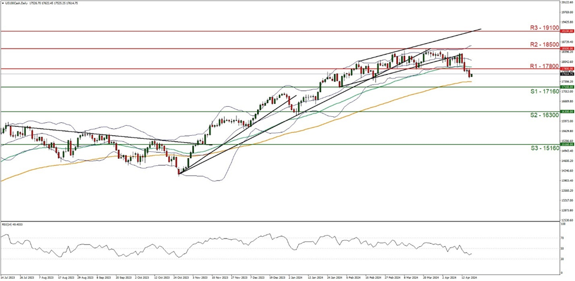The image size is (575, 281).
Task: Click the 17800.00 red price tag on axis
Action: click(x=567, y=69)
